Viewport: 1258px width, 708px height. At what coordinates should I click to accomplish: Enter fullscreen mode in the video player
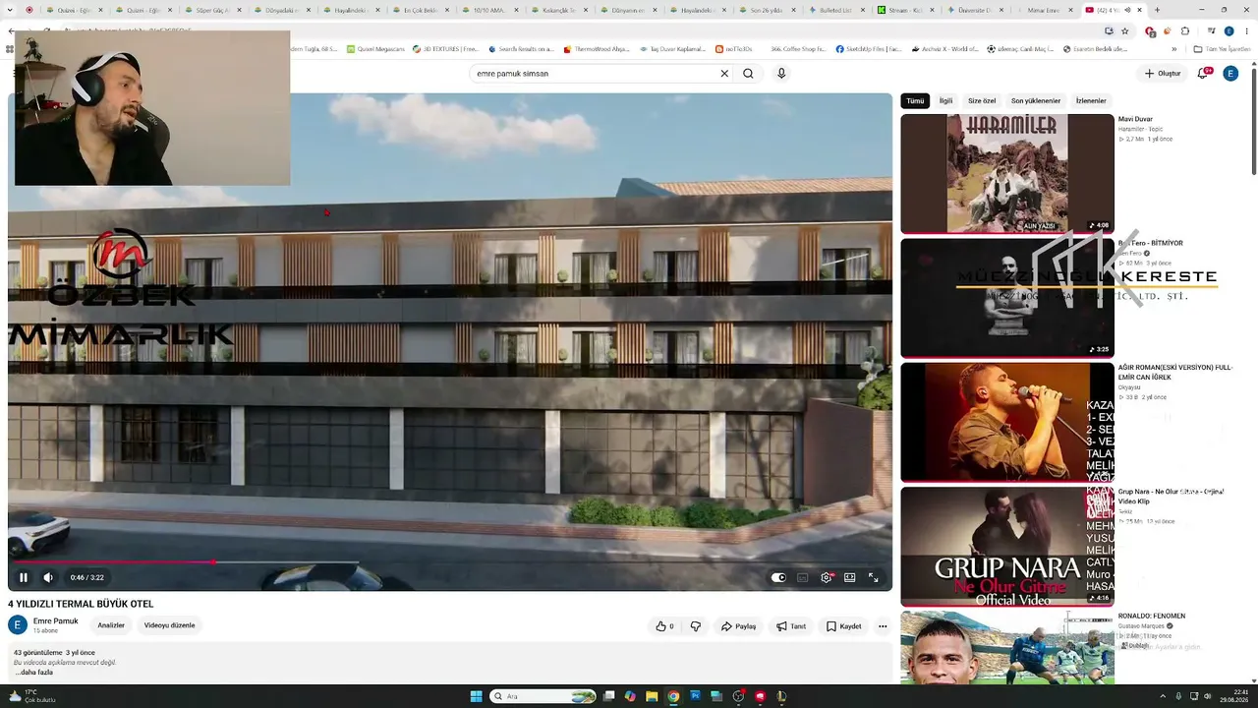(873, 577)
